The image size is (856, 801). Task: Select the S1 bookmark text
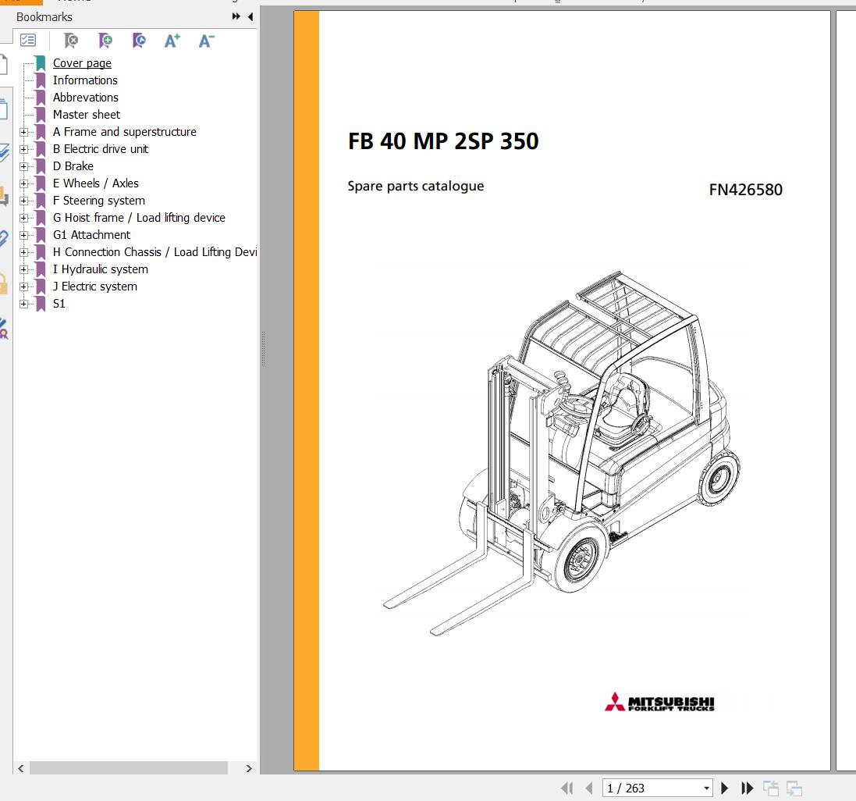coord(59,304)
